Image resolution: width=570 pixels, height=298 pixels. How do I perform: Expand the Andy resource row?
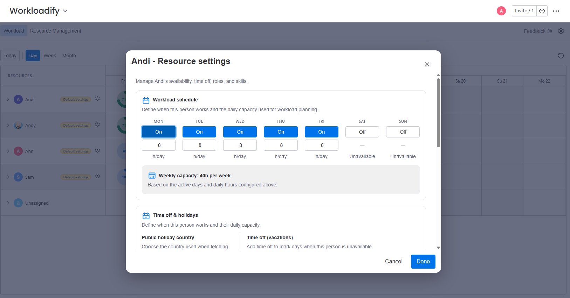coord(8,125)
